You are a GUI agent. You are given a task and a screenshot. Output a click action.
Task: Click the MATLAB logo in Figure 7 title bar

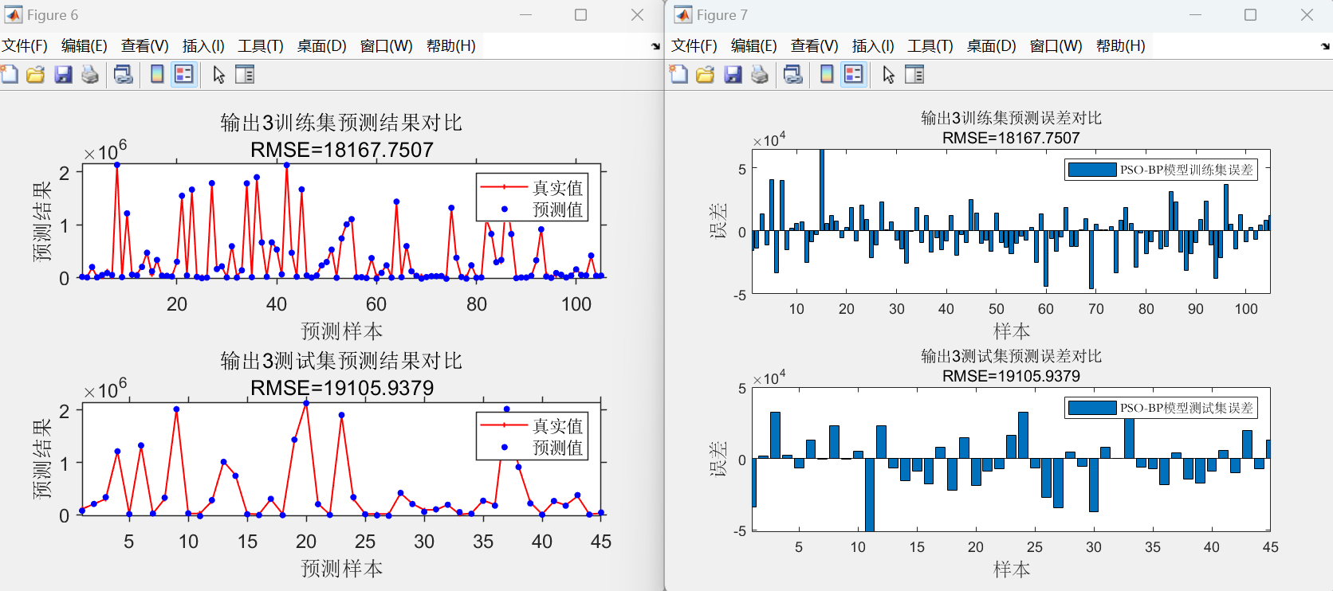683,15
